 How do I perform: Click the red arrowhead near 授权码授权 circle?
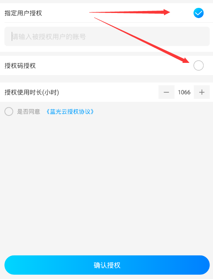tap(186, 61)
